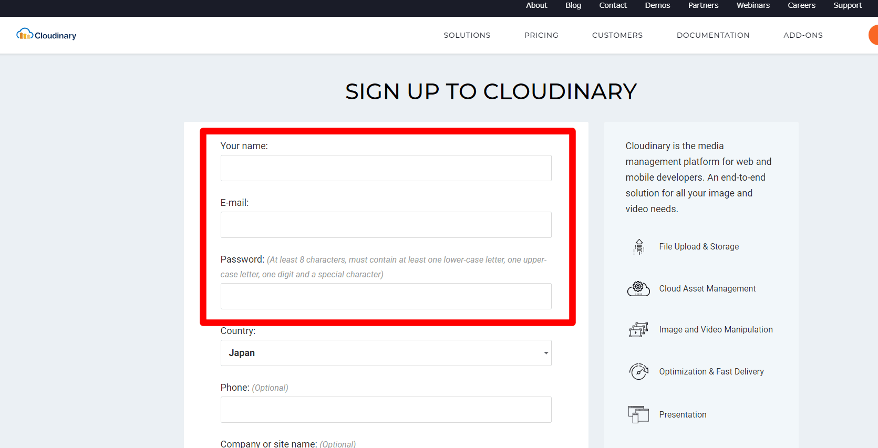Focus the Your name input field
Screen dimensions: 878x448
click(x=386, y=168)
